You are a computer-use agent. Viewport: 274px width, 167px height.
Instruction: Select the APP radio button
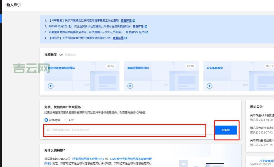[66, 120]
